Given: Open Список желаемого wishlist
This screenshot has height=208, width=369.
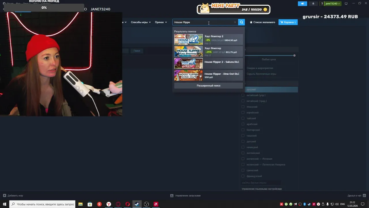Looking at the screenshot, I should (262, 22).
